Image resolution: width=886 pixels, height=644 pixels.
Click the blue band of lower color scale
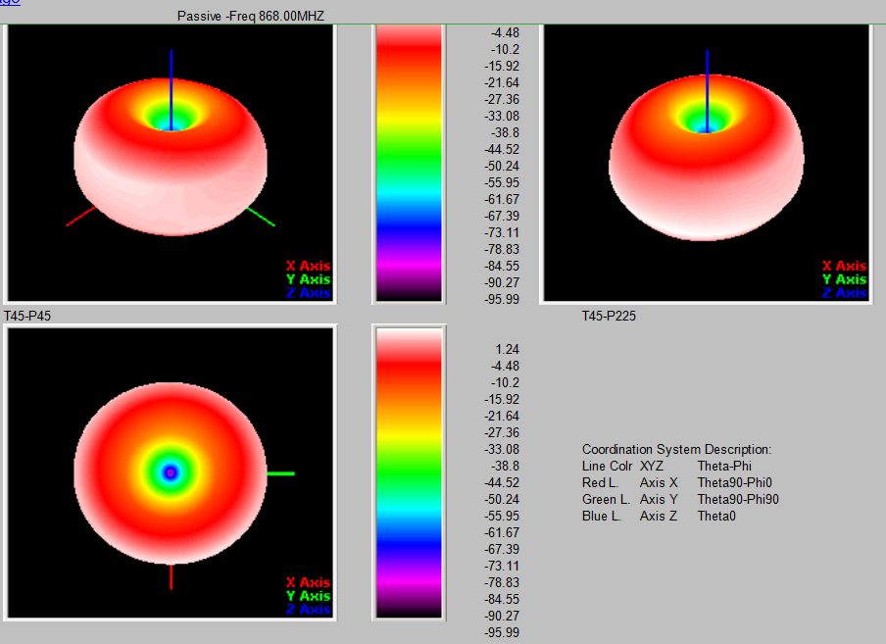pyautogui.click(x=409, y=539)
